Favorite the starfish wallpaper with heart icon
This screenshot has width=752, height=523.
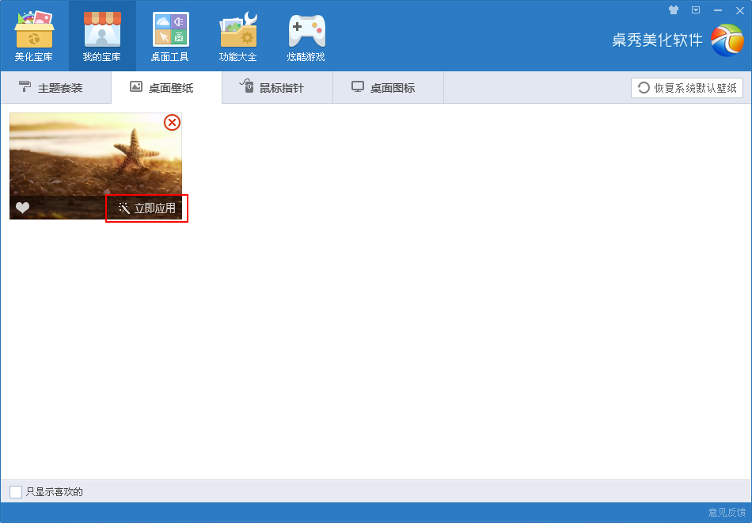coord(22,208)
